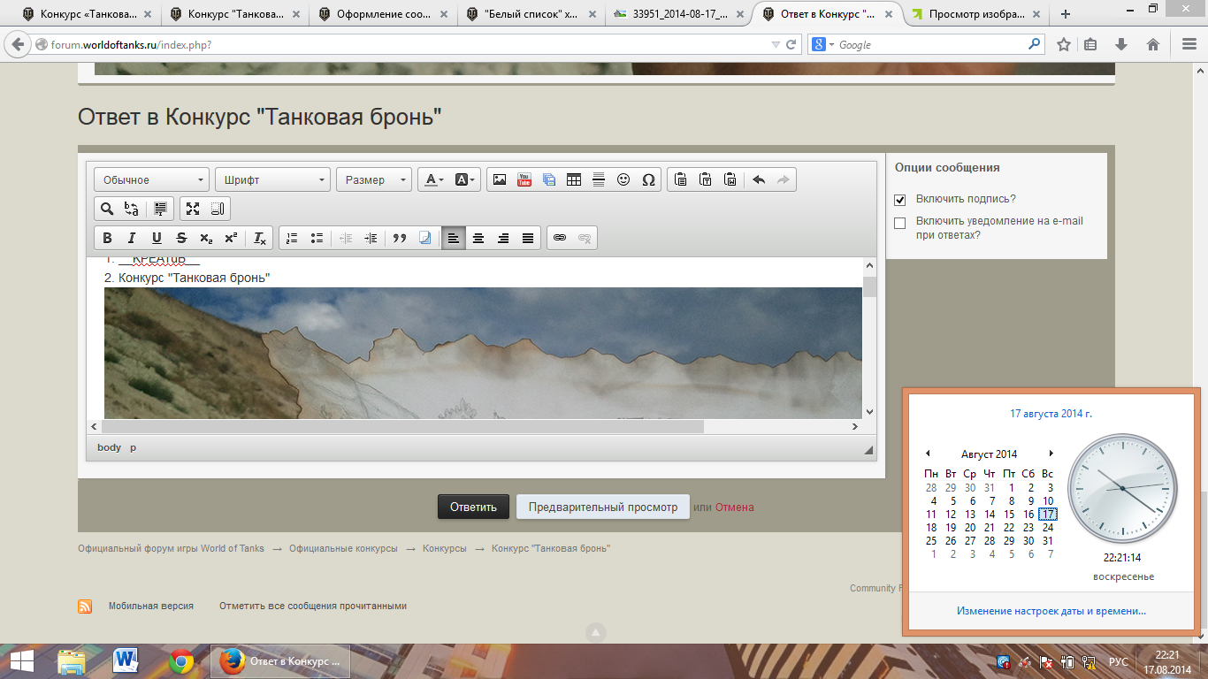Image resolution: width=1208 pixels, height=679 pixels.
Task: Open the Firefox hamburger menu
Action: tap(1189, 44)
